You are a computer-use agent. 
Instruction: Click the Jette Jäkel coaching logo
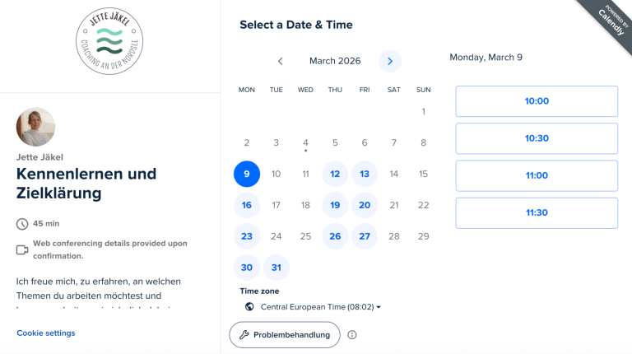(x=109, y=42)
